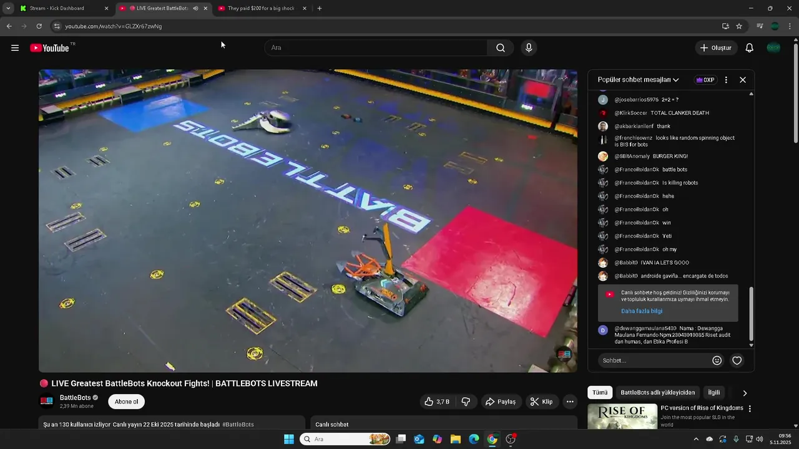Click the Oluştur create button

click(716, 48)
